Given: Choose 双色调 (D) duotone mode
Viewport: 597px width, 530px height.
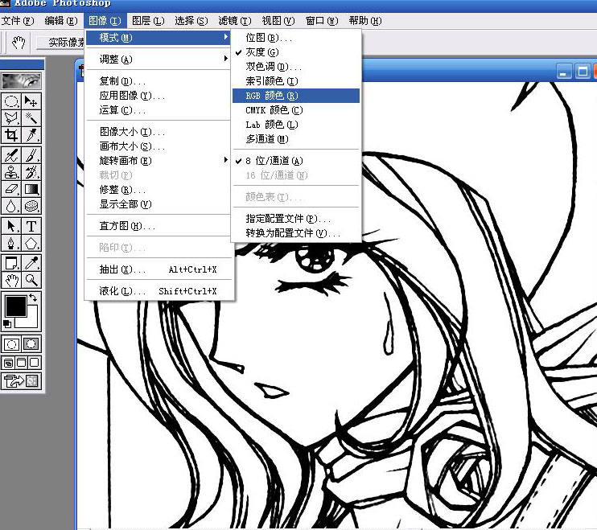Looking at the screenshot, I should tap(296, 67).
